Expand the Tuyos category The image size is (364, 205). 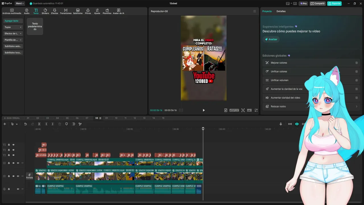(13, 27)
